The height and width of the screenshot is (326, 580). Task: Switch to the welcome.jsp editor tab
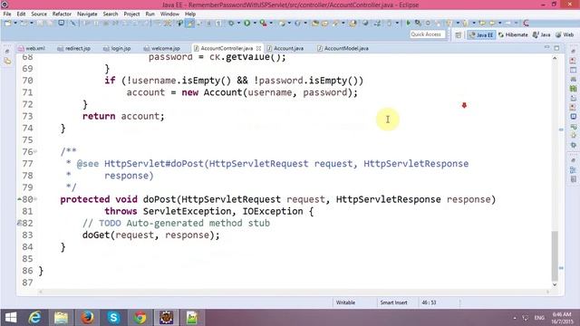click(162, 48)
